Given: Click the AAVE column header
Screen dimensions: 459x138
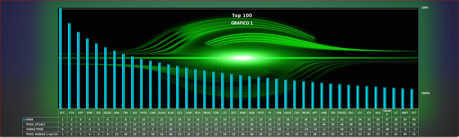Looking at the screenshot, I should coord(288,113).
